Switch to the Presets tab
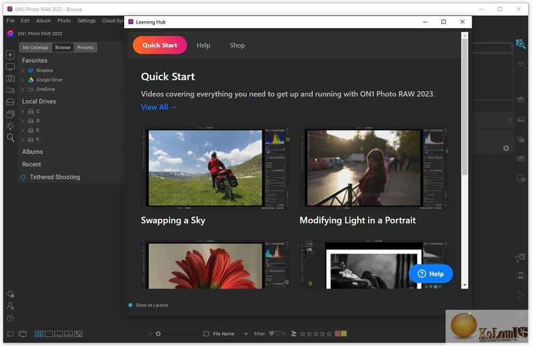 coord(85,47)
